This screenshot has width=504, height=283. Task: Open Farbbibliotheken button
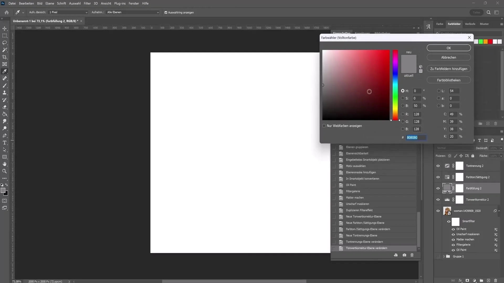point(449,80)
